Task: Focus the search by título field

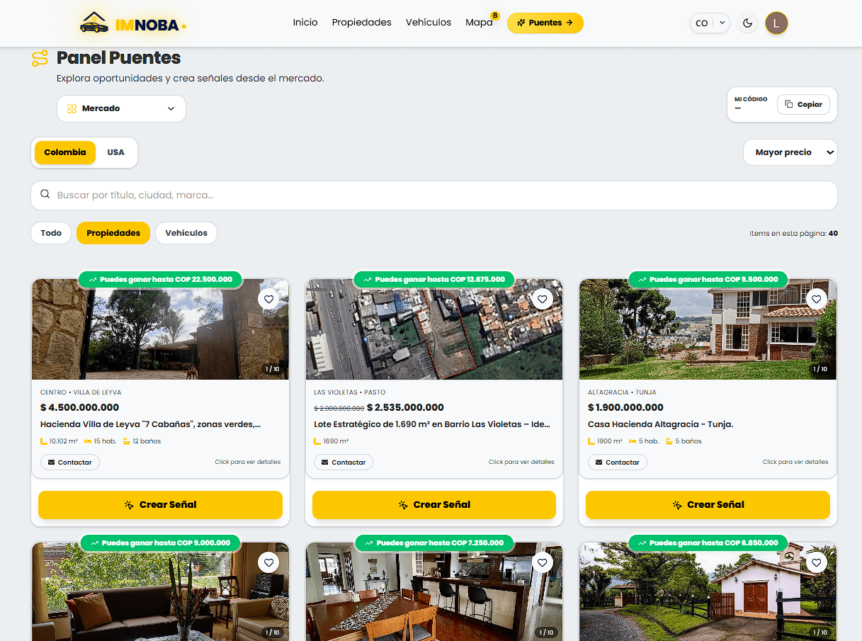Action: (x=433, y=195)
